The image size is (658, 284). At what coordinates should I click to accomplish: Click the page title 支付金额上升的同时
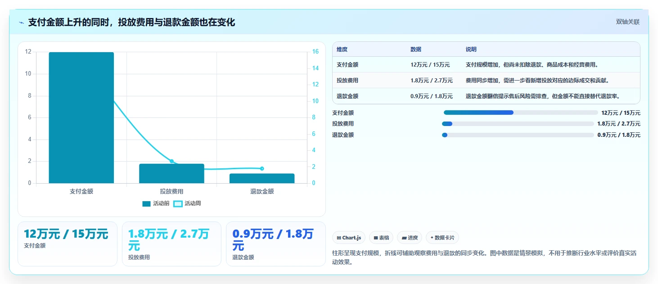(x=131, y=23)
